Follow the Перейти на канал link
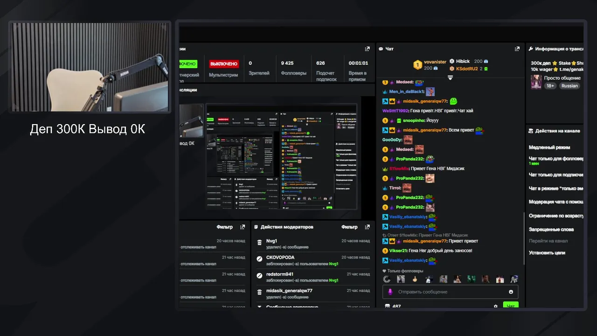 point(548,241)
